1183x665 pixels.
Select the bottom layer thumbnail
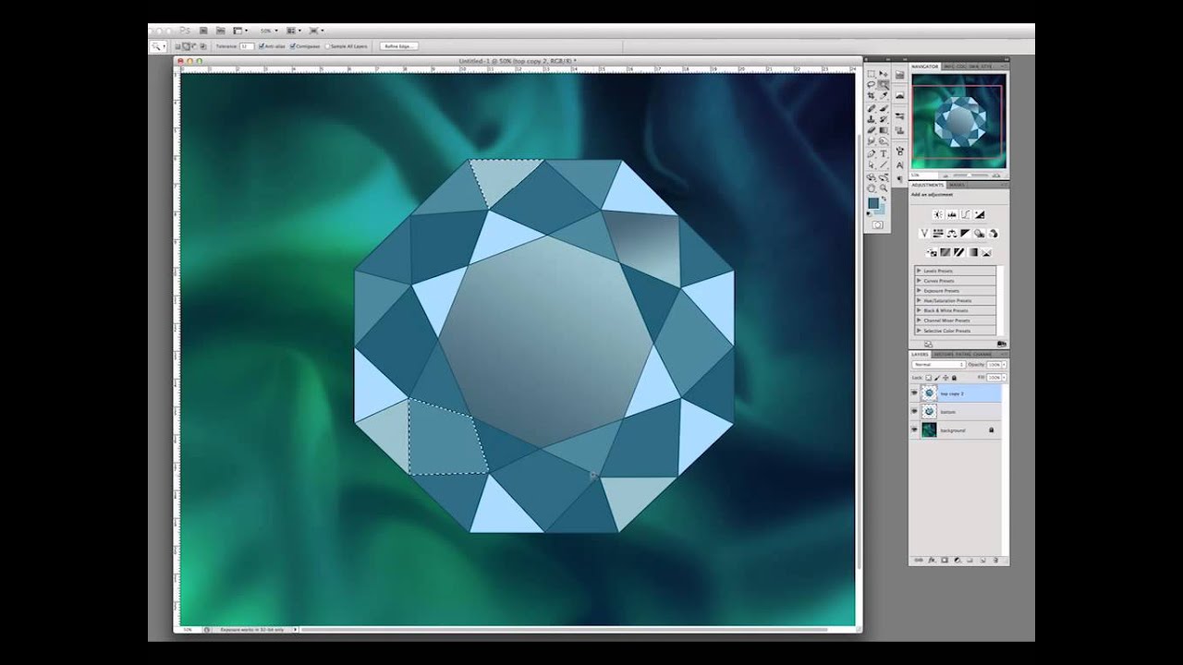click(x=929, y=411)
